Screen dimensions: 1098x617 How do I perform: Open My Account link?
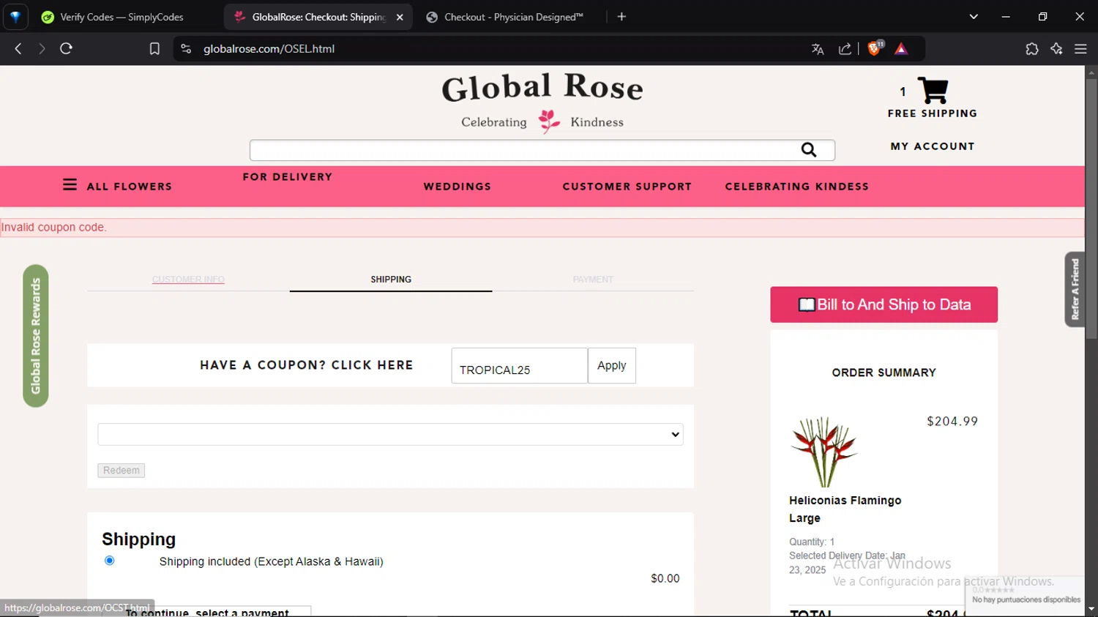[933, 146]
